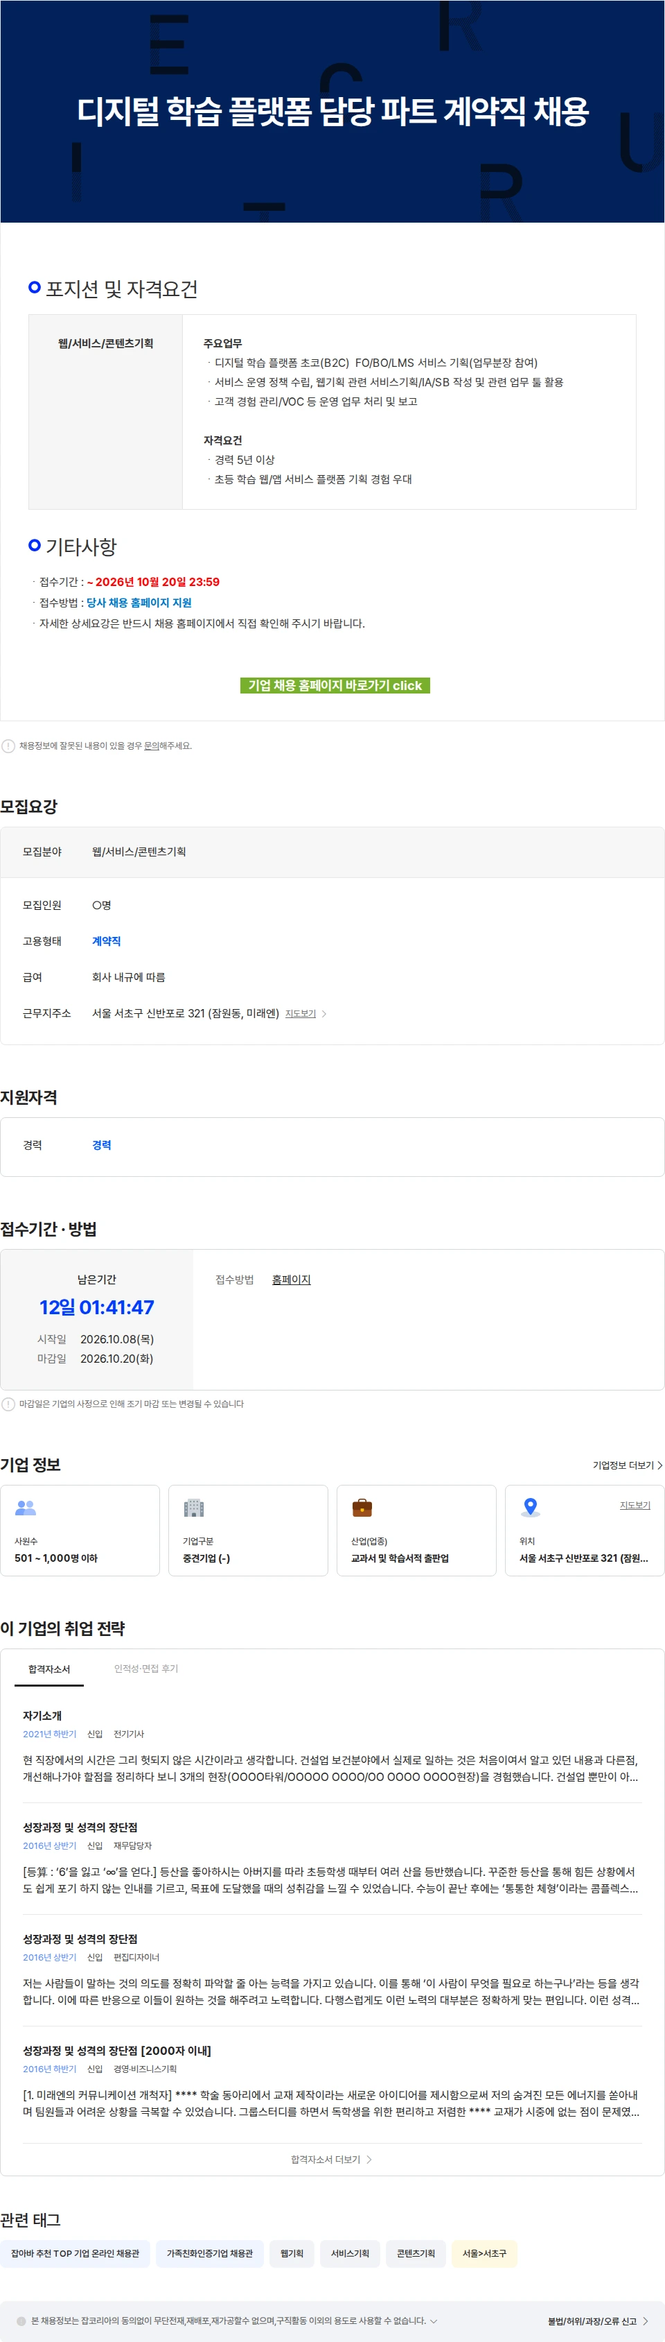Open the '홈페이지' application method link
Screen dimensions: 665x2342
coord(292,1280)
